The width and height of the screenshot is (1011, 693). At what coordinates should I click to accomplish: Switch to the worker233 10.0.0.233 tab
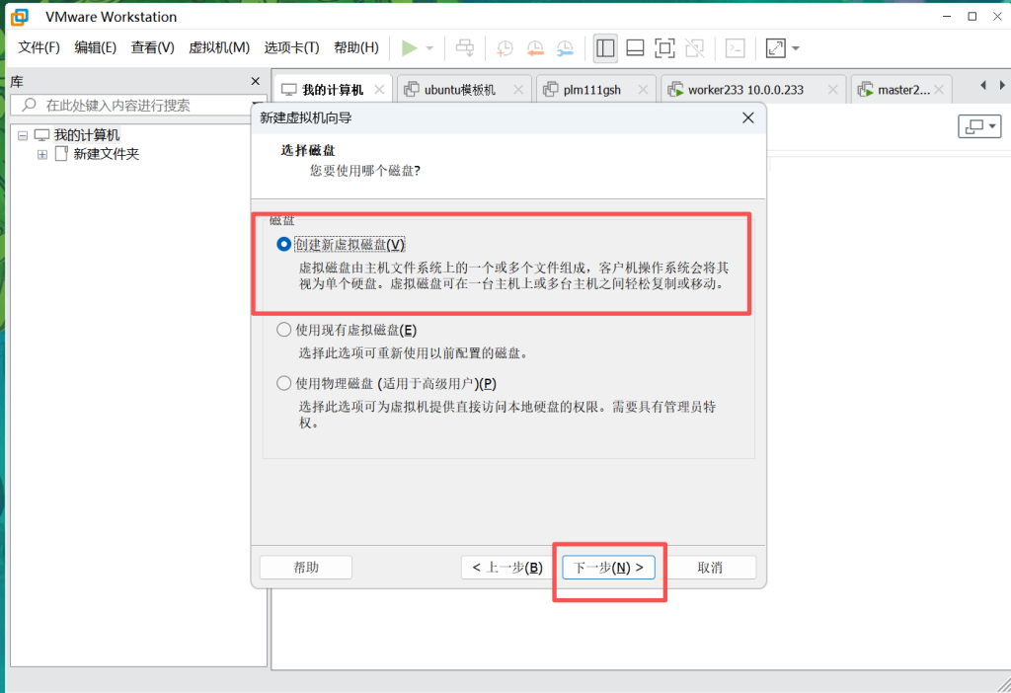point(744,90)
